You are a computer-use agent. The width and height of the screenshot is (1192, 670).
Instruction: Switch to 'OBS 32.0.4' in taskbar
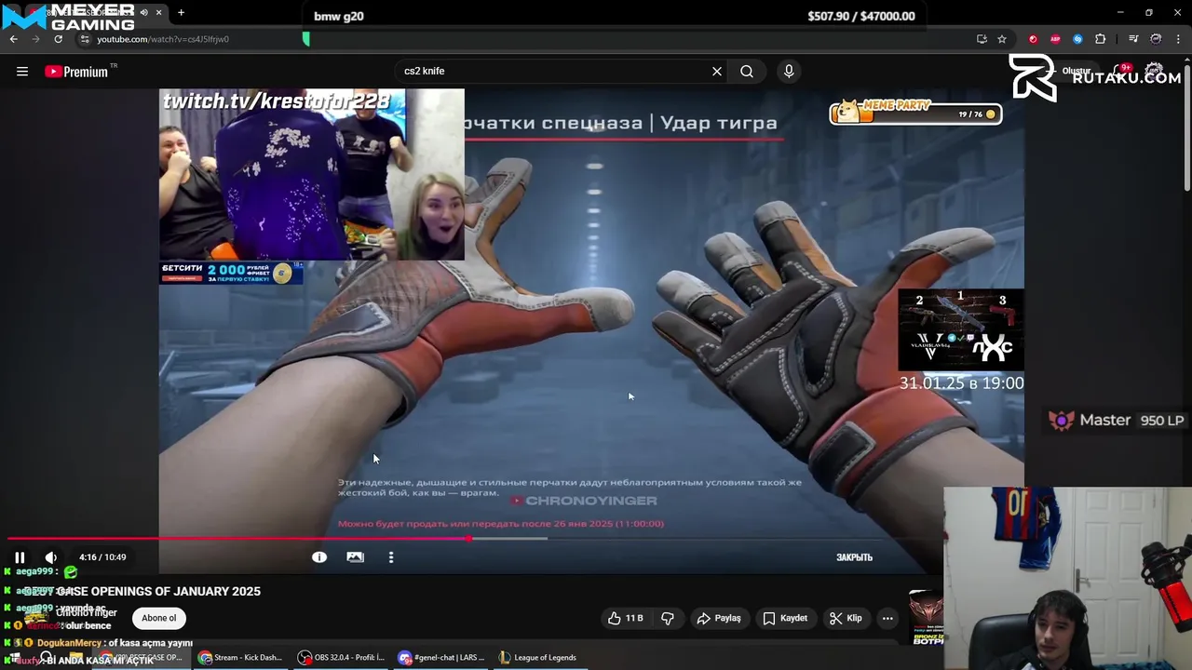[x=341, y=657]
